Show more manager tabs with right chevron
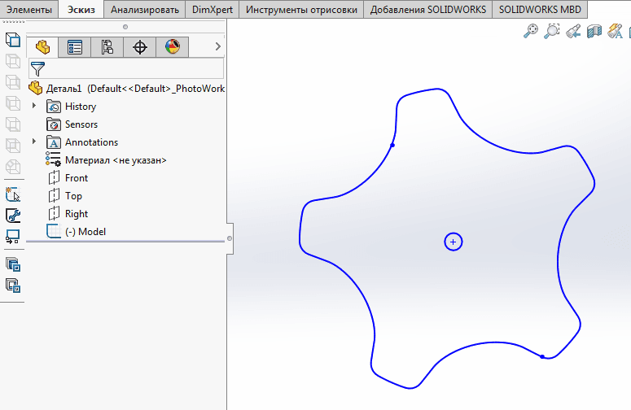This screenshot has height=410, width=631. [x=217, y=47]
